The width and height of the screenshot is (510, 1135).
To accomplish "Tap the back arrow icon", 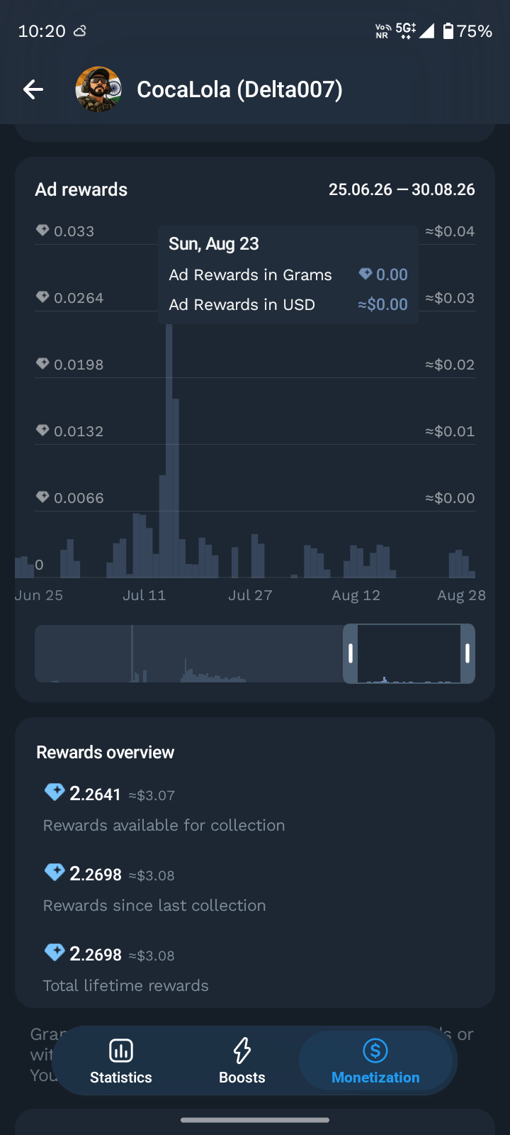I will pyautogui.click(x=33, y=89).
